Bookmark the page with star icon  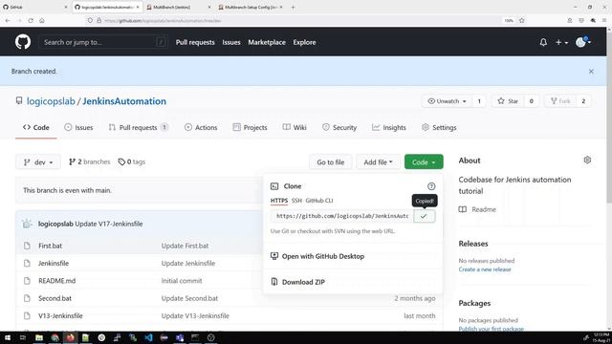[x=522, y=20]
